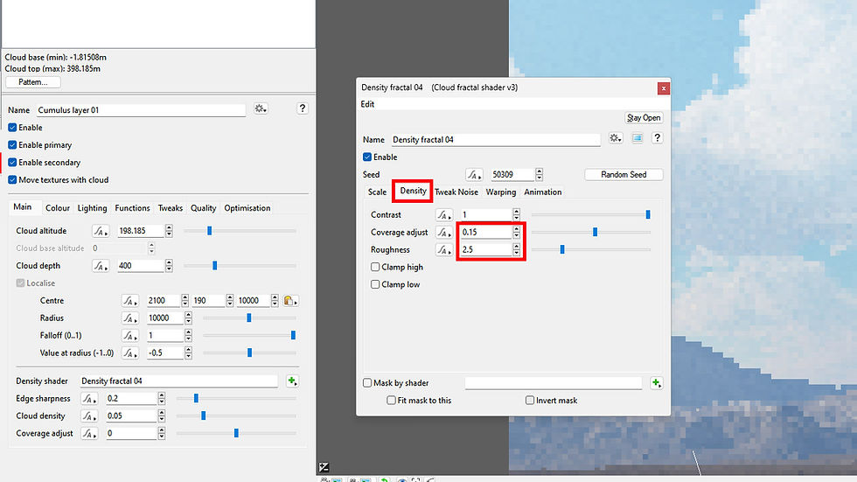Open animation button for Seed
Image resolution: width=857 pixels, height=482 pixels.
click(x=474, y=175)
